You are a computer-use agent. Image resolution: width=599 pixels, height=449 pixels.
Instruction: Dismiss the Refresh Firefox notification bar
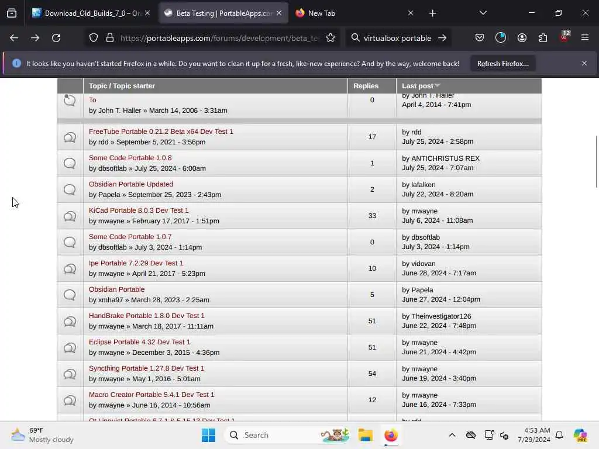coord(584,63)
